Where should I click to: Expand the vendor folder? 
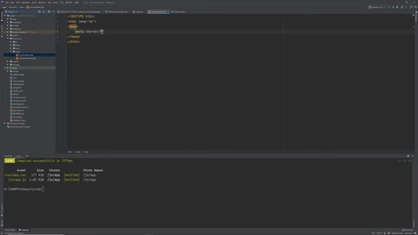click(x=8, y=71)
